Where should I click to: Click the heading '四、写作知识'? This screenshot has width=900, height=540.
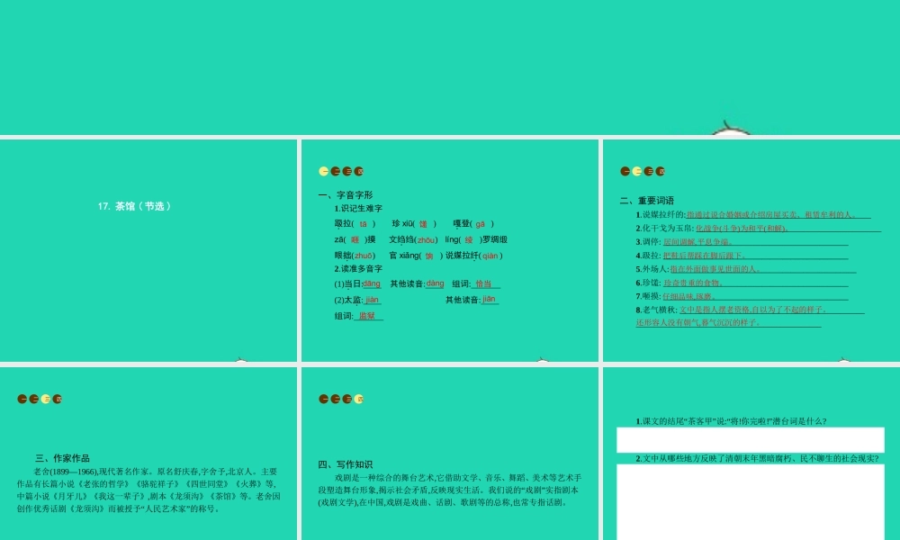pyautogui.click(x=346, y=464)
